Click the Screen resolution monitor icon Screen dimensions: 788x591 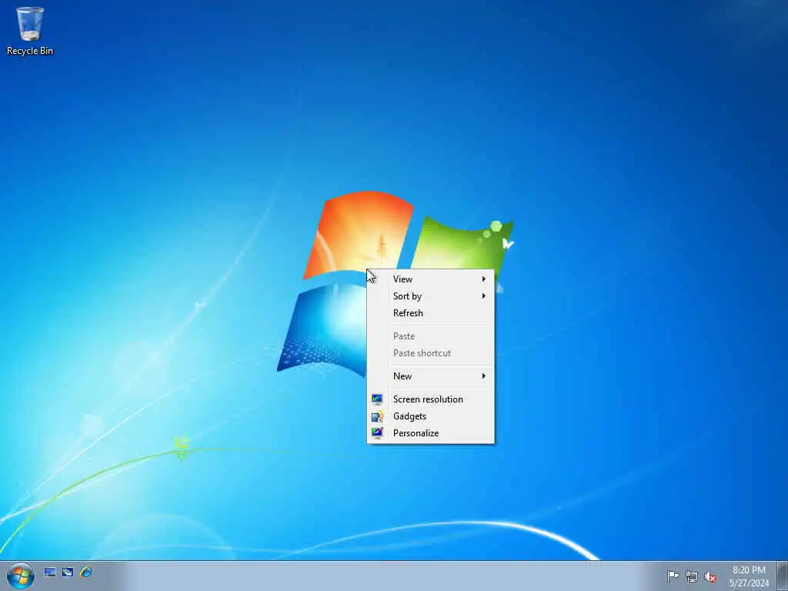coord(377,399)
